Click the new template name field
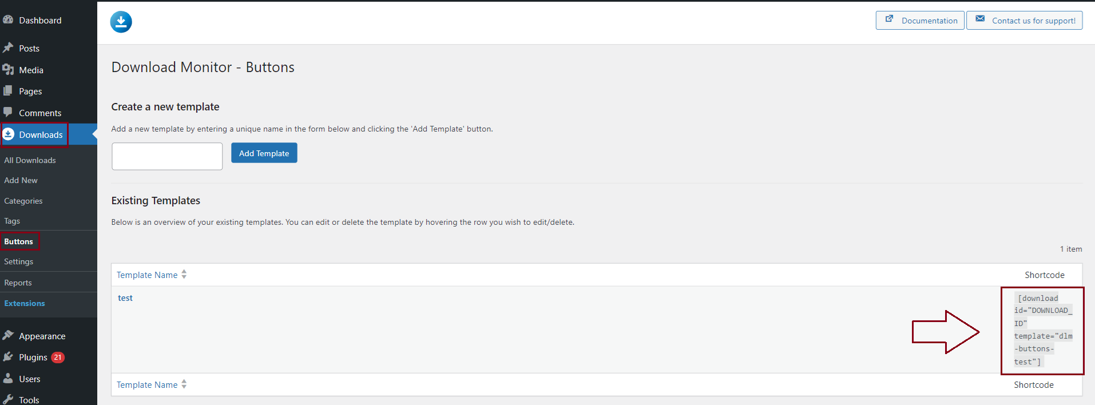This screenshot has height=405, width=1095. click(x=167, y=156)
